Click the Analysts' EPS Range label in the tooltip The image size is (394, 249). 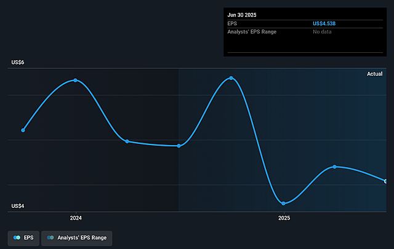point(252,32)
